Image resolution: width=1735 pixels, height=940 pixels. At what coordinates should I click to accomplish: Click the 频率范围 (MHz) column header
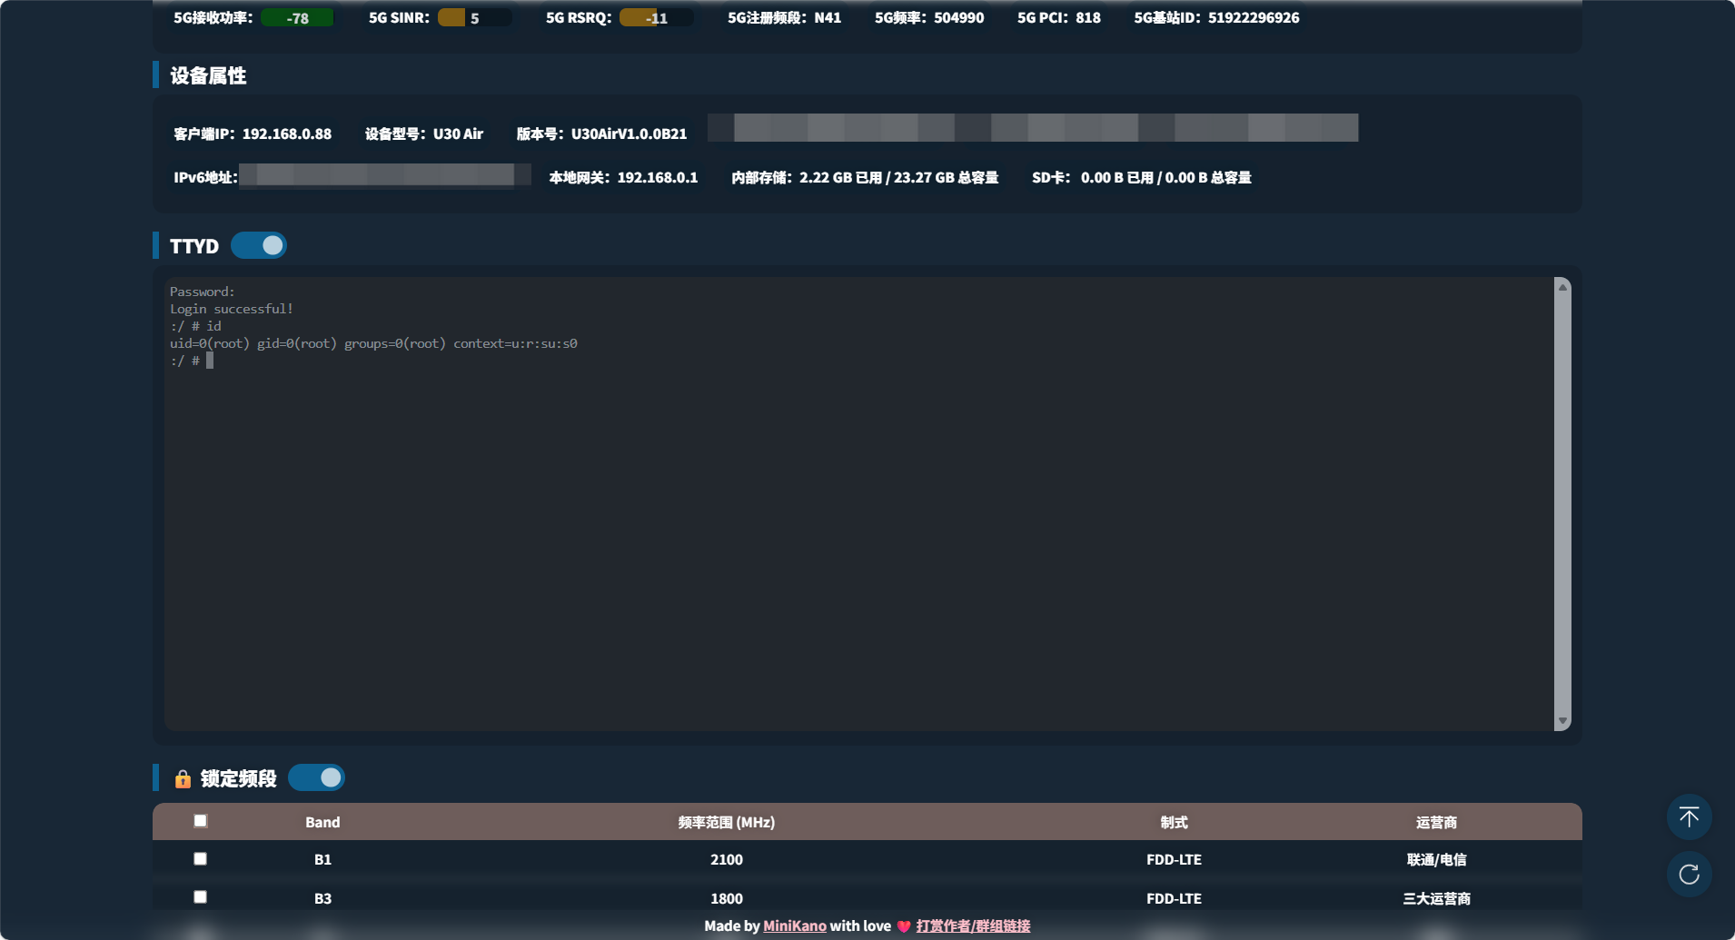click(x=726, y=823)
